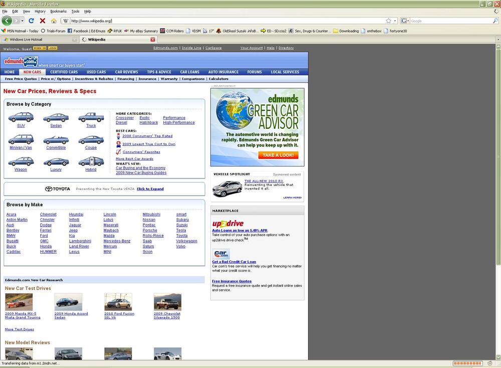This screenshot has width=501, height=368.
Task: Click the car.com logo in Marketplace
Action: point(221,254)
